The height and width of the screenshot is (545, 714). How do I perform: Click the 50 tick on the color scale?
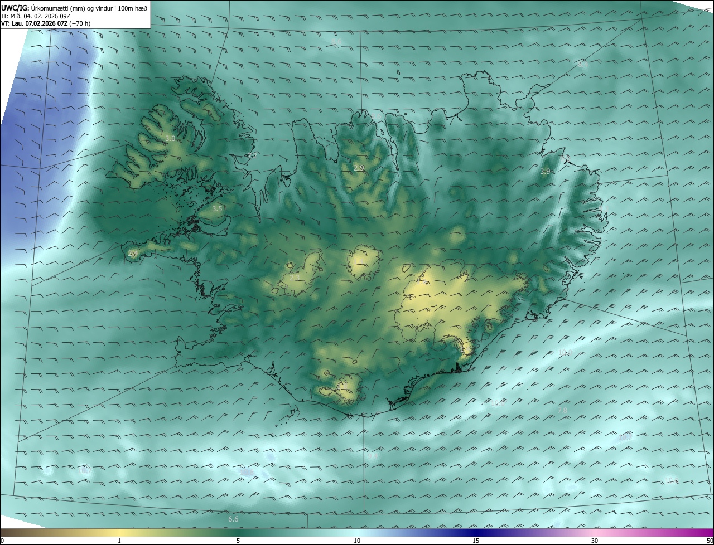pyautogui.click(x=710, y=541)
